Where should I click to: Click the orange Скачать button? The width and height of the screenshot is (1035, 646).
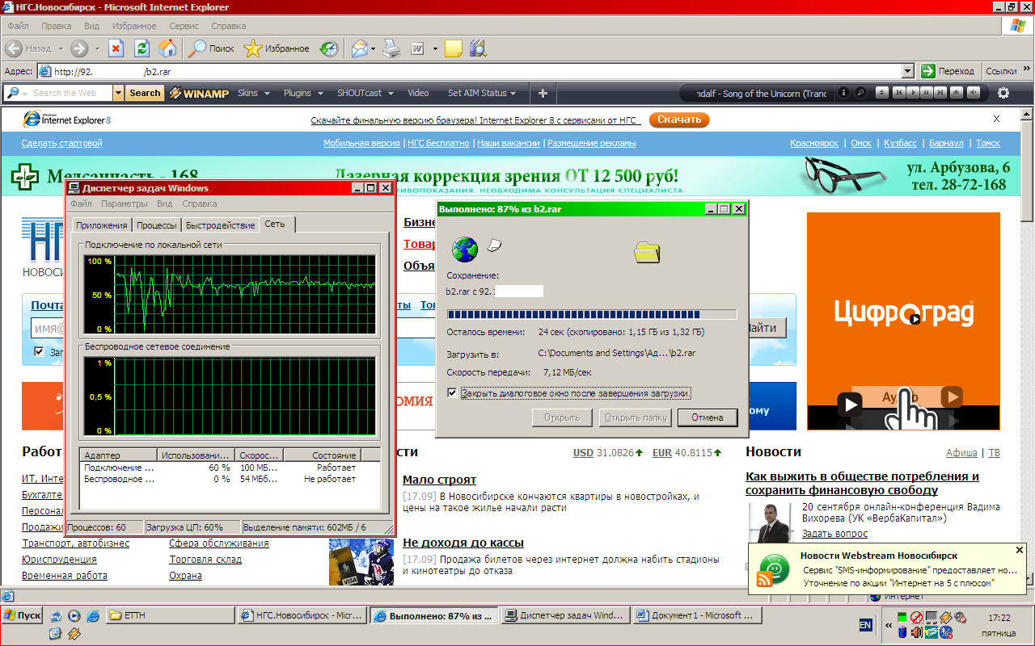(679, 120)
